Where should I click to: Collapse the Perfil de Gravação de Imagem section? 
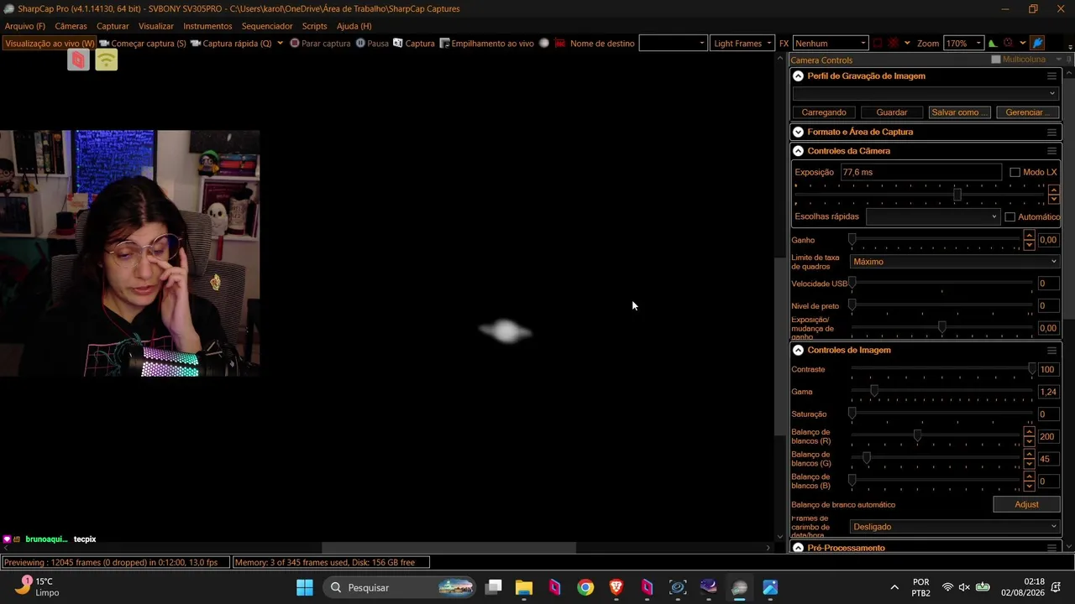[x=798, y=75]
